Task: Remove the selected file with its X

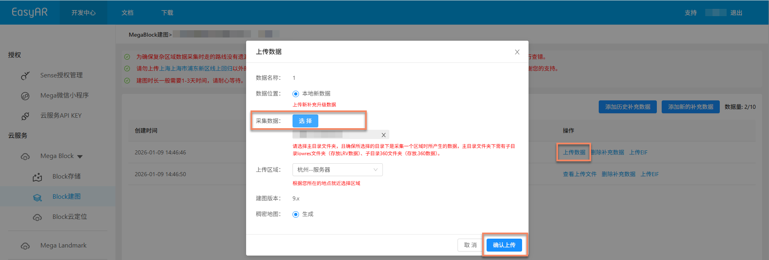Action: 383,135
